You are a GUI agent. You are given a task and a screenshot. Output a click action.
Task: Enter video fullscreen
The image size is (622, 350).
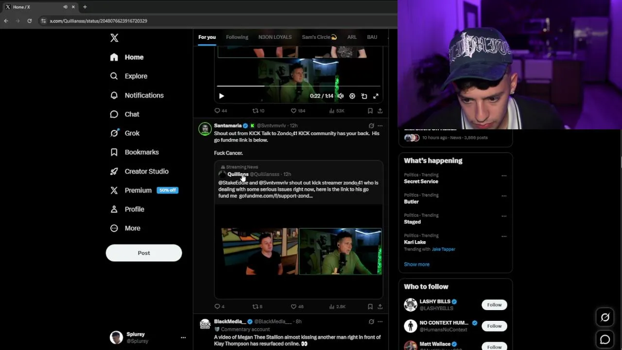pyautogui.click(x=376, y=96)
